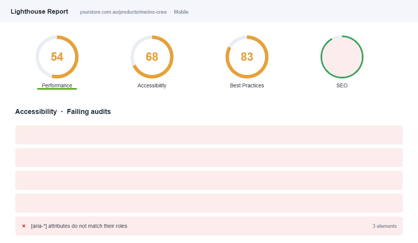This screenshot has width=418, height=243.
Task: Open the Performance tab label
Action: pyautogui.click(x=57, y=85)
